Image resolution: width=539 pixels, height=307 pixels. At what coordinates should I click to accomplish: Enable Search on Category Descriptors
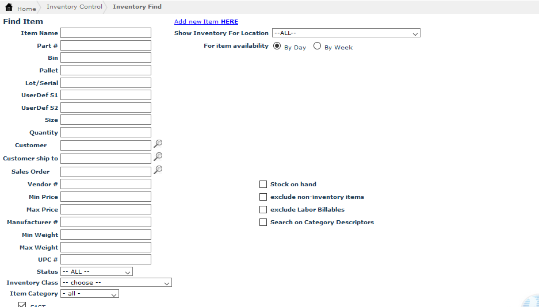(263, 222)
